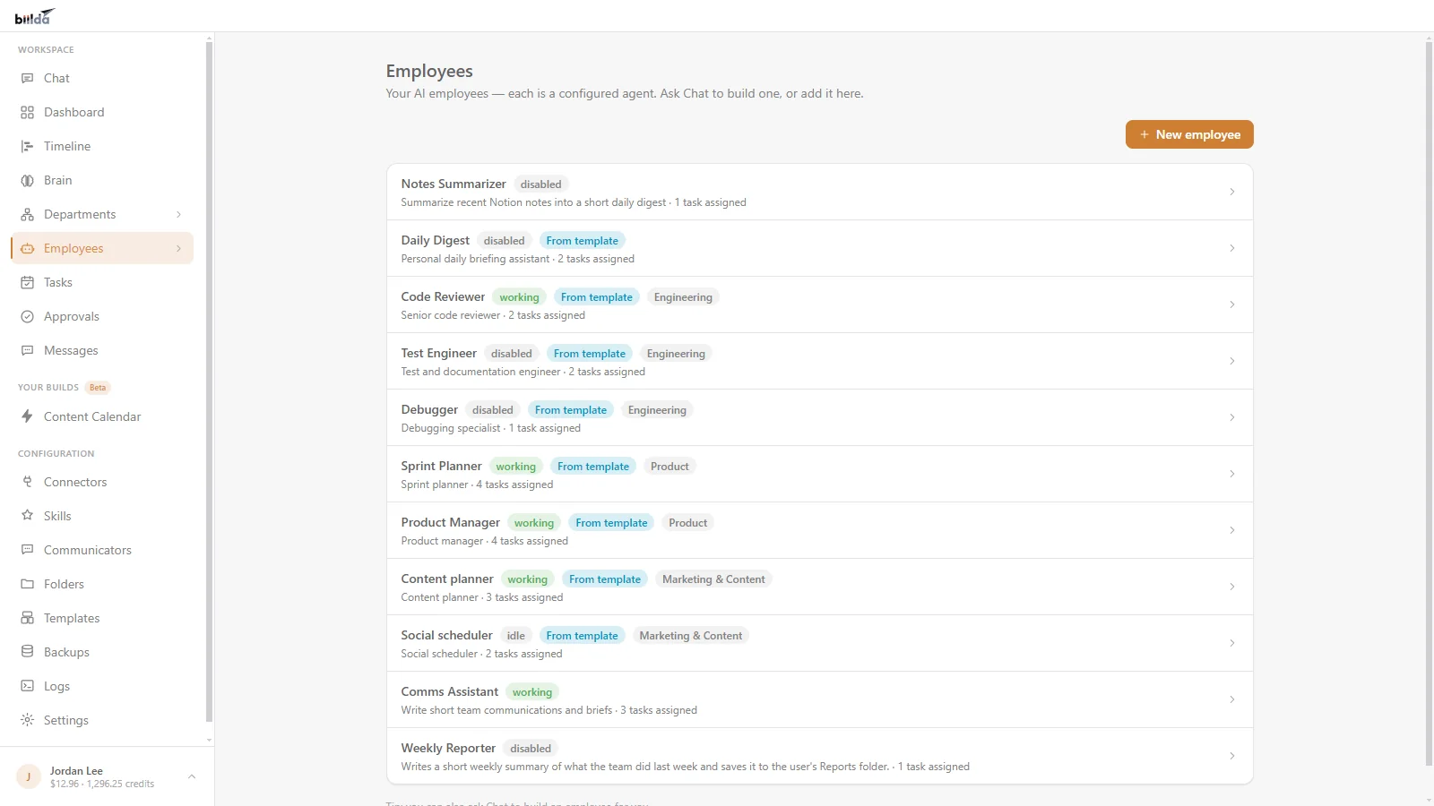Go to Tasks in the sidebar
This screenshot has height=806, width=1434.
(x=102, y=282)
